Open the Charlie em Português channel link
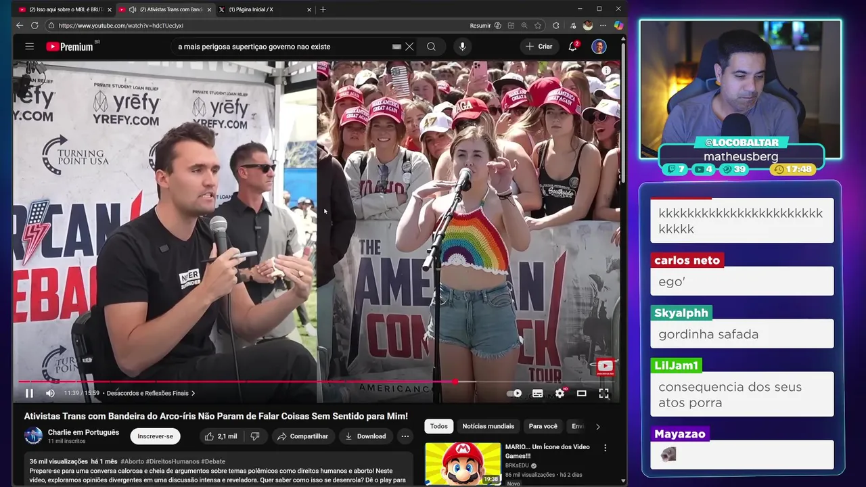The image size is (866, 487). pyautogui.click(x=83, y=432)
